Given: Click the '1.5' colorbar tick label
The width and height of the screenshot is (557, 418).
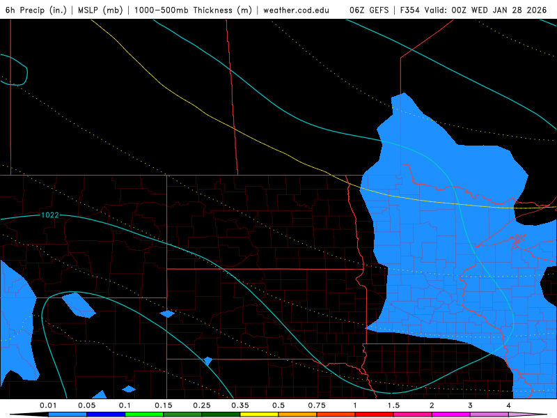Looking at the screenshot, I should (393, 405).
